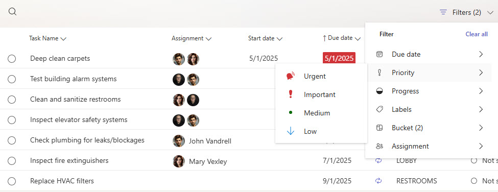Toggle the Inspect fire extinguishers completion circle
This screenshot has height=192, width=498.
tap(12, 161)
